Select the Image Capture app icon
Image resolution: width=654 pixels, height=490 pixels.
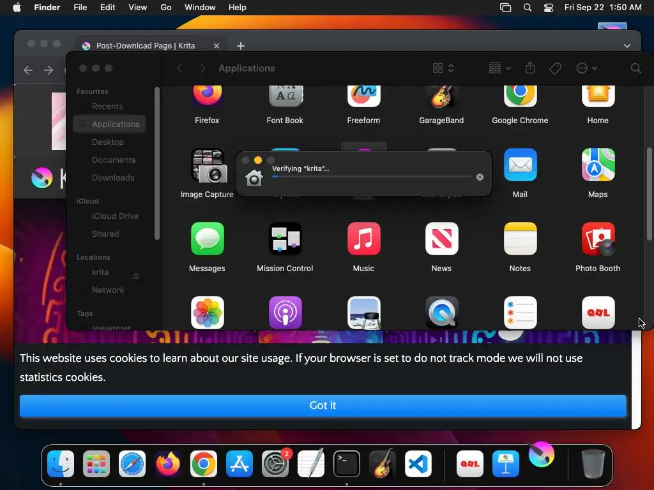(x=208, y=166)
